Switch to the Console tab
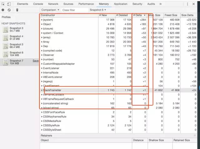The width and height of the screenshot is (200, 149). (38, 4)
